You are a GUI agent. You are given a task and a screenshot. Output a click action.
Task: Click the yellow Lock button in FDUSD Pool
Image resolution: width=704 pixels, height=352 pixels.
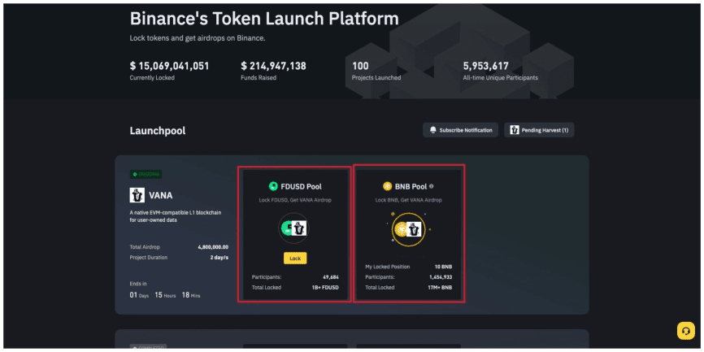[x=295, y=258]
